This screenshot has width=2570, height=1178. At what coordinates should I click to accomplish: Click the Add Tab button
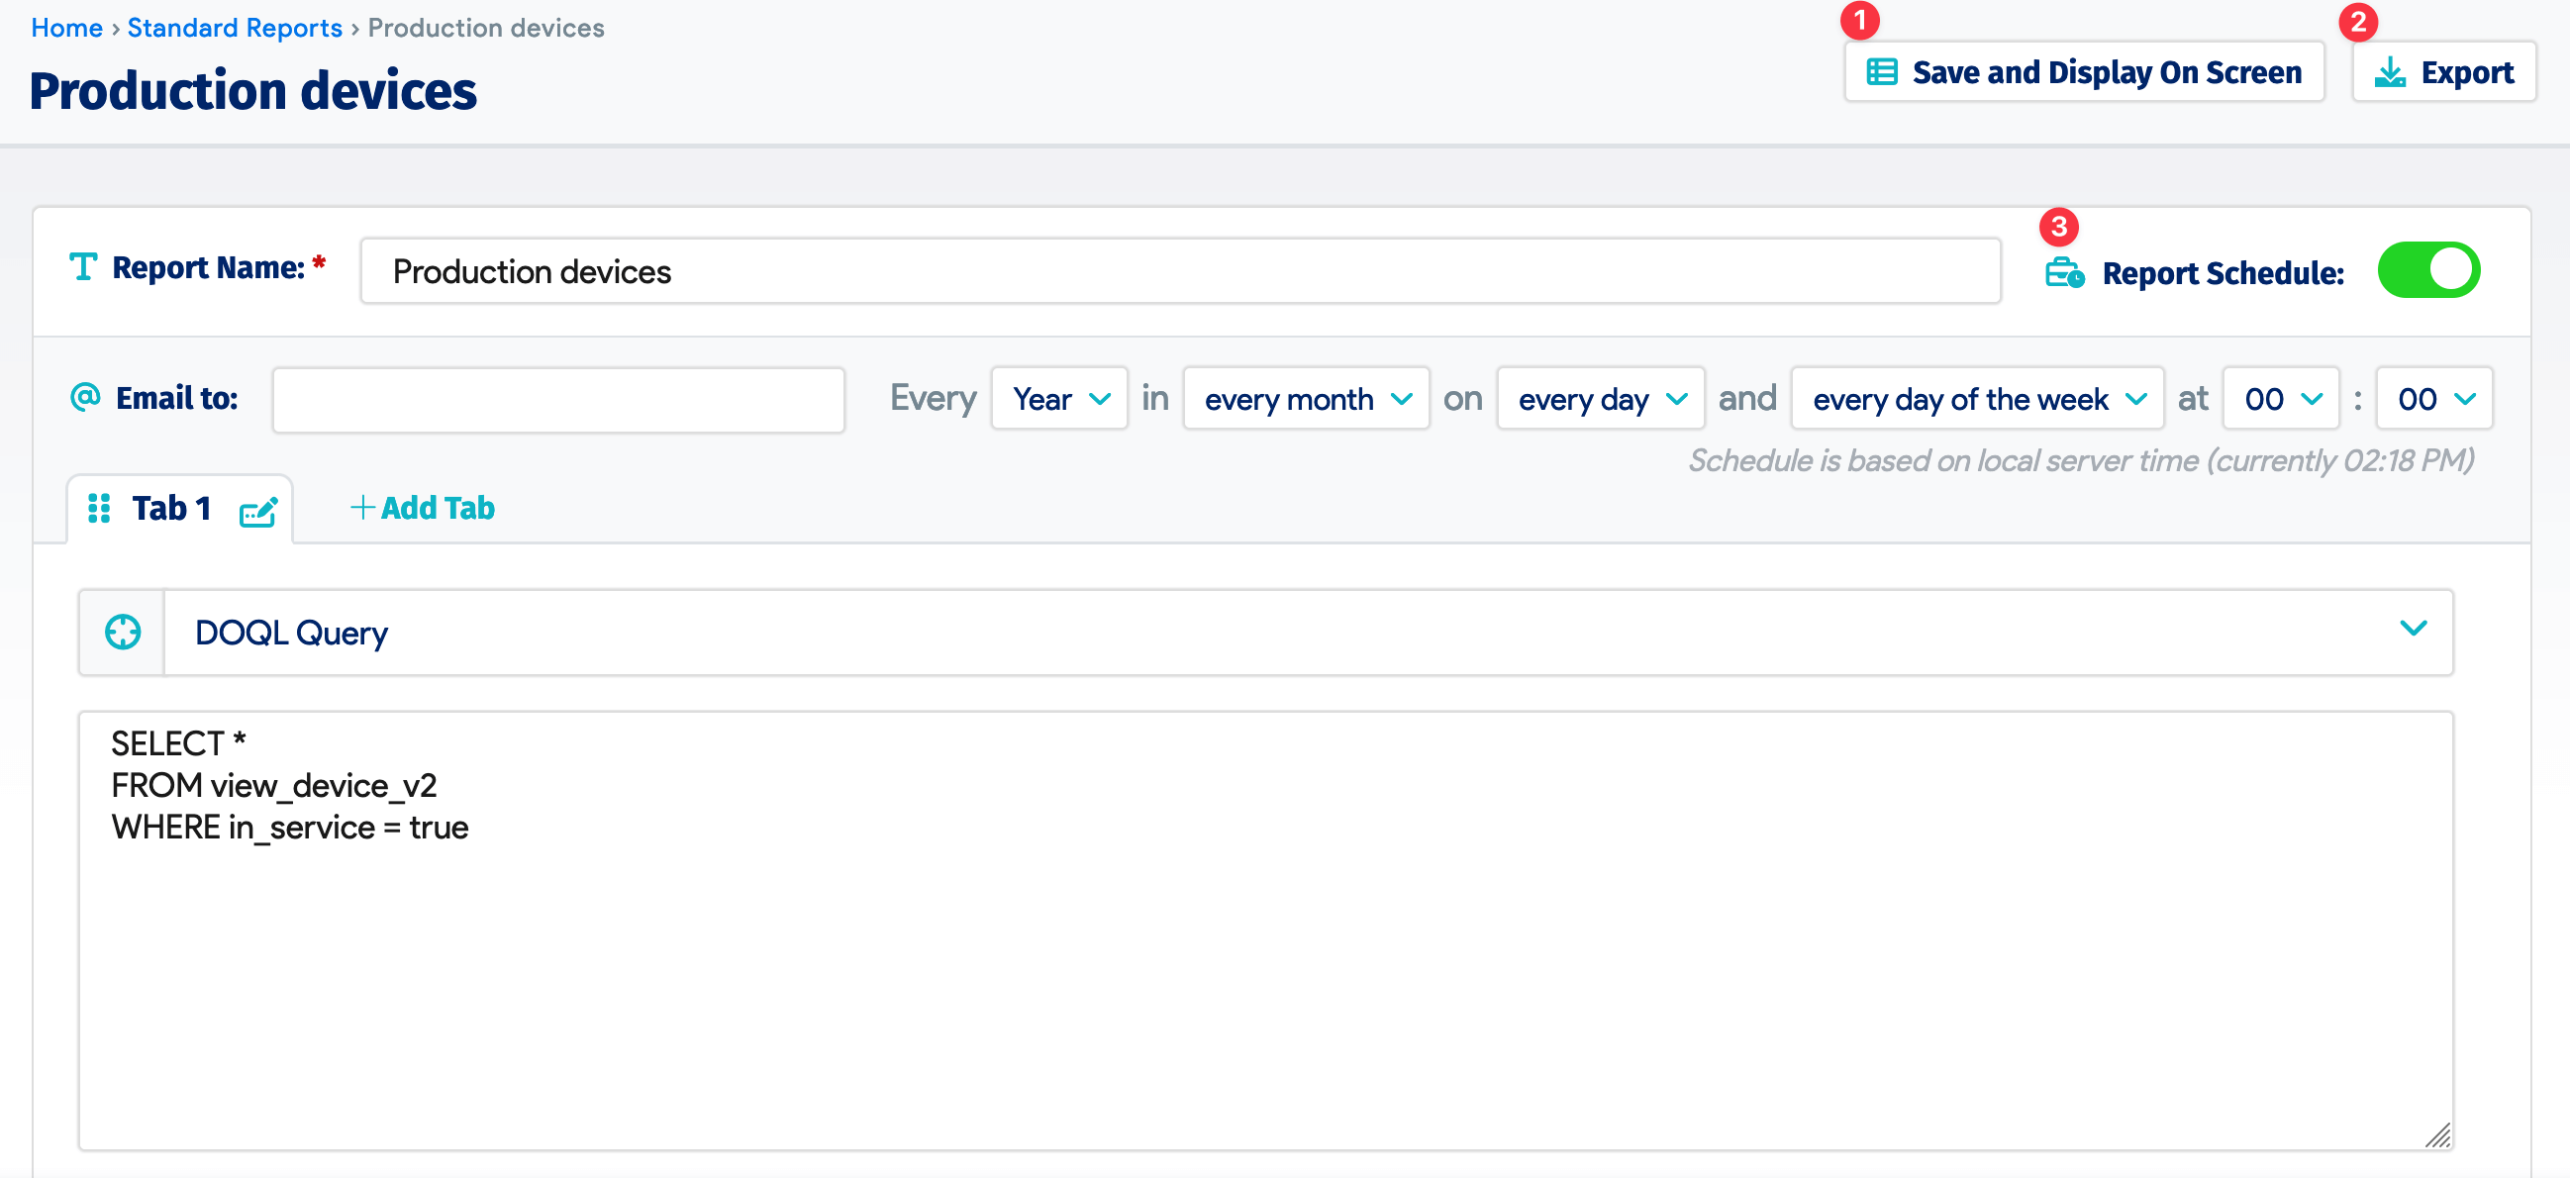click(423, 508)
